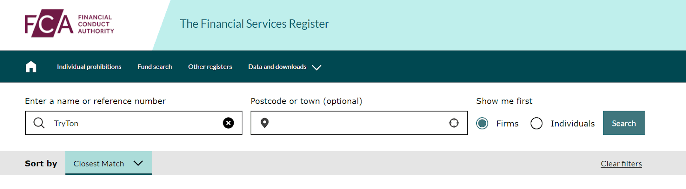Click the location pin icon in postcode field
Screen dimensions: 686x189
[265, 123]
